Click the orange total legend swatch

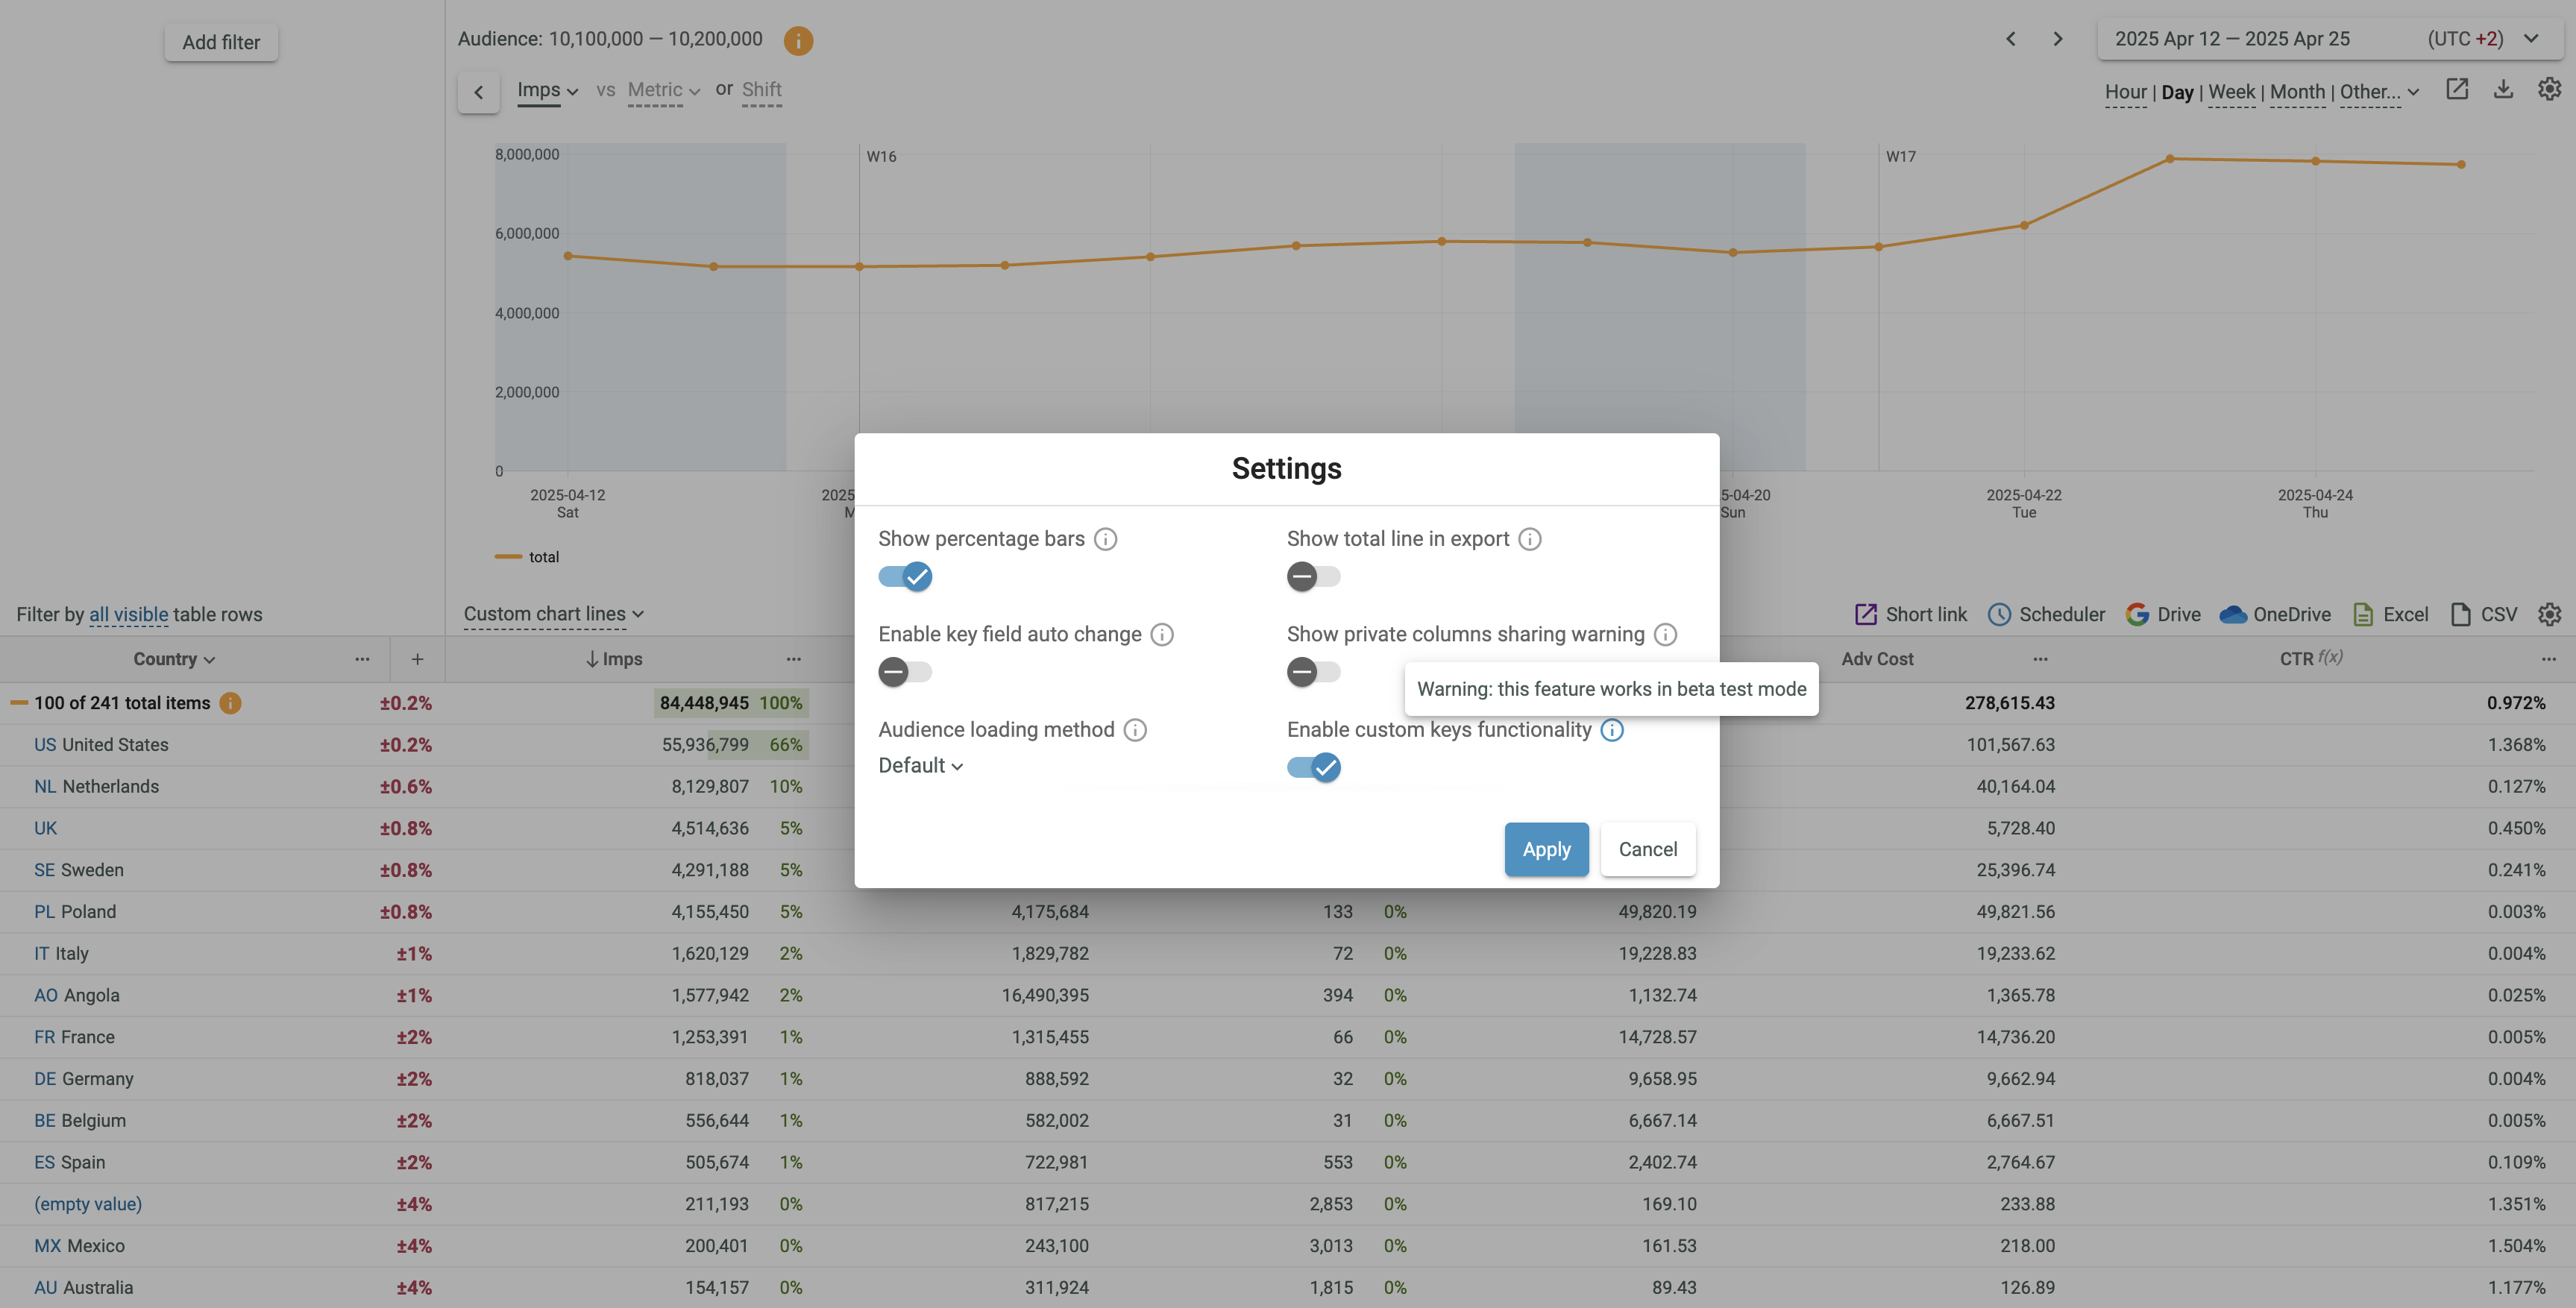point(508,557)
